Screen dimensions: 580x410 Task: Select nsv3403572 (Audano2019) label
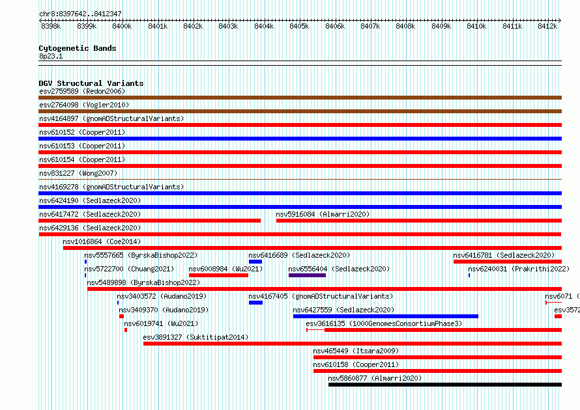(162, 296)
